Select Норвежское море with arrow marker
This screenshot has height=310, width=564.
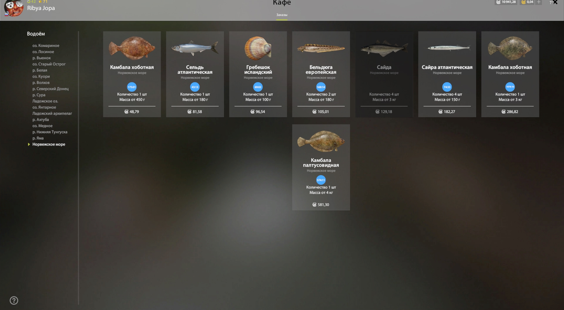pyautogui.click(x=49, y=144)
